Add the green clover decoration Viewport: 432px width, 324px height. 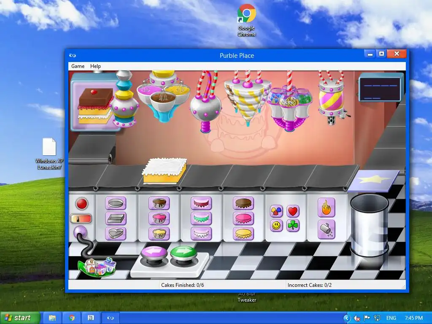293,226
